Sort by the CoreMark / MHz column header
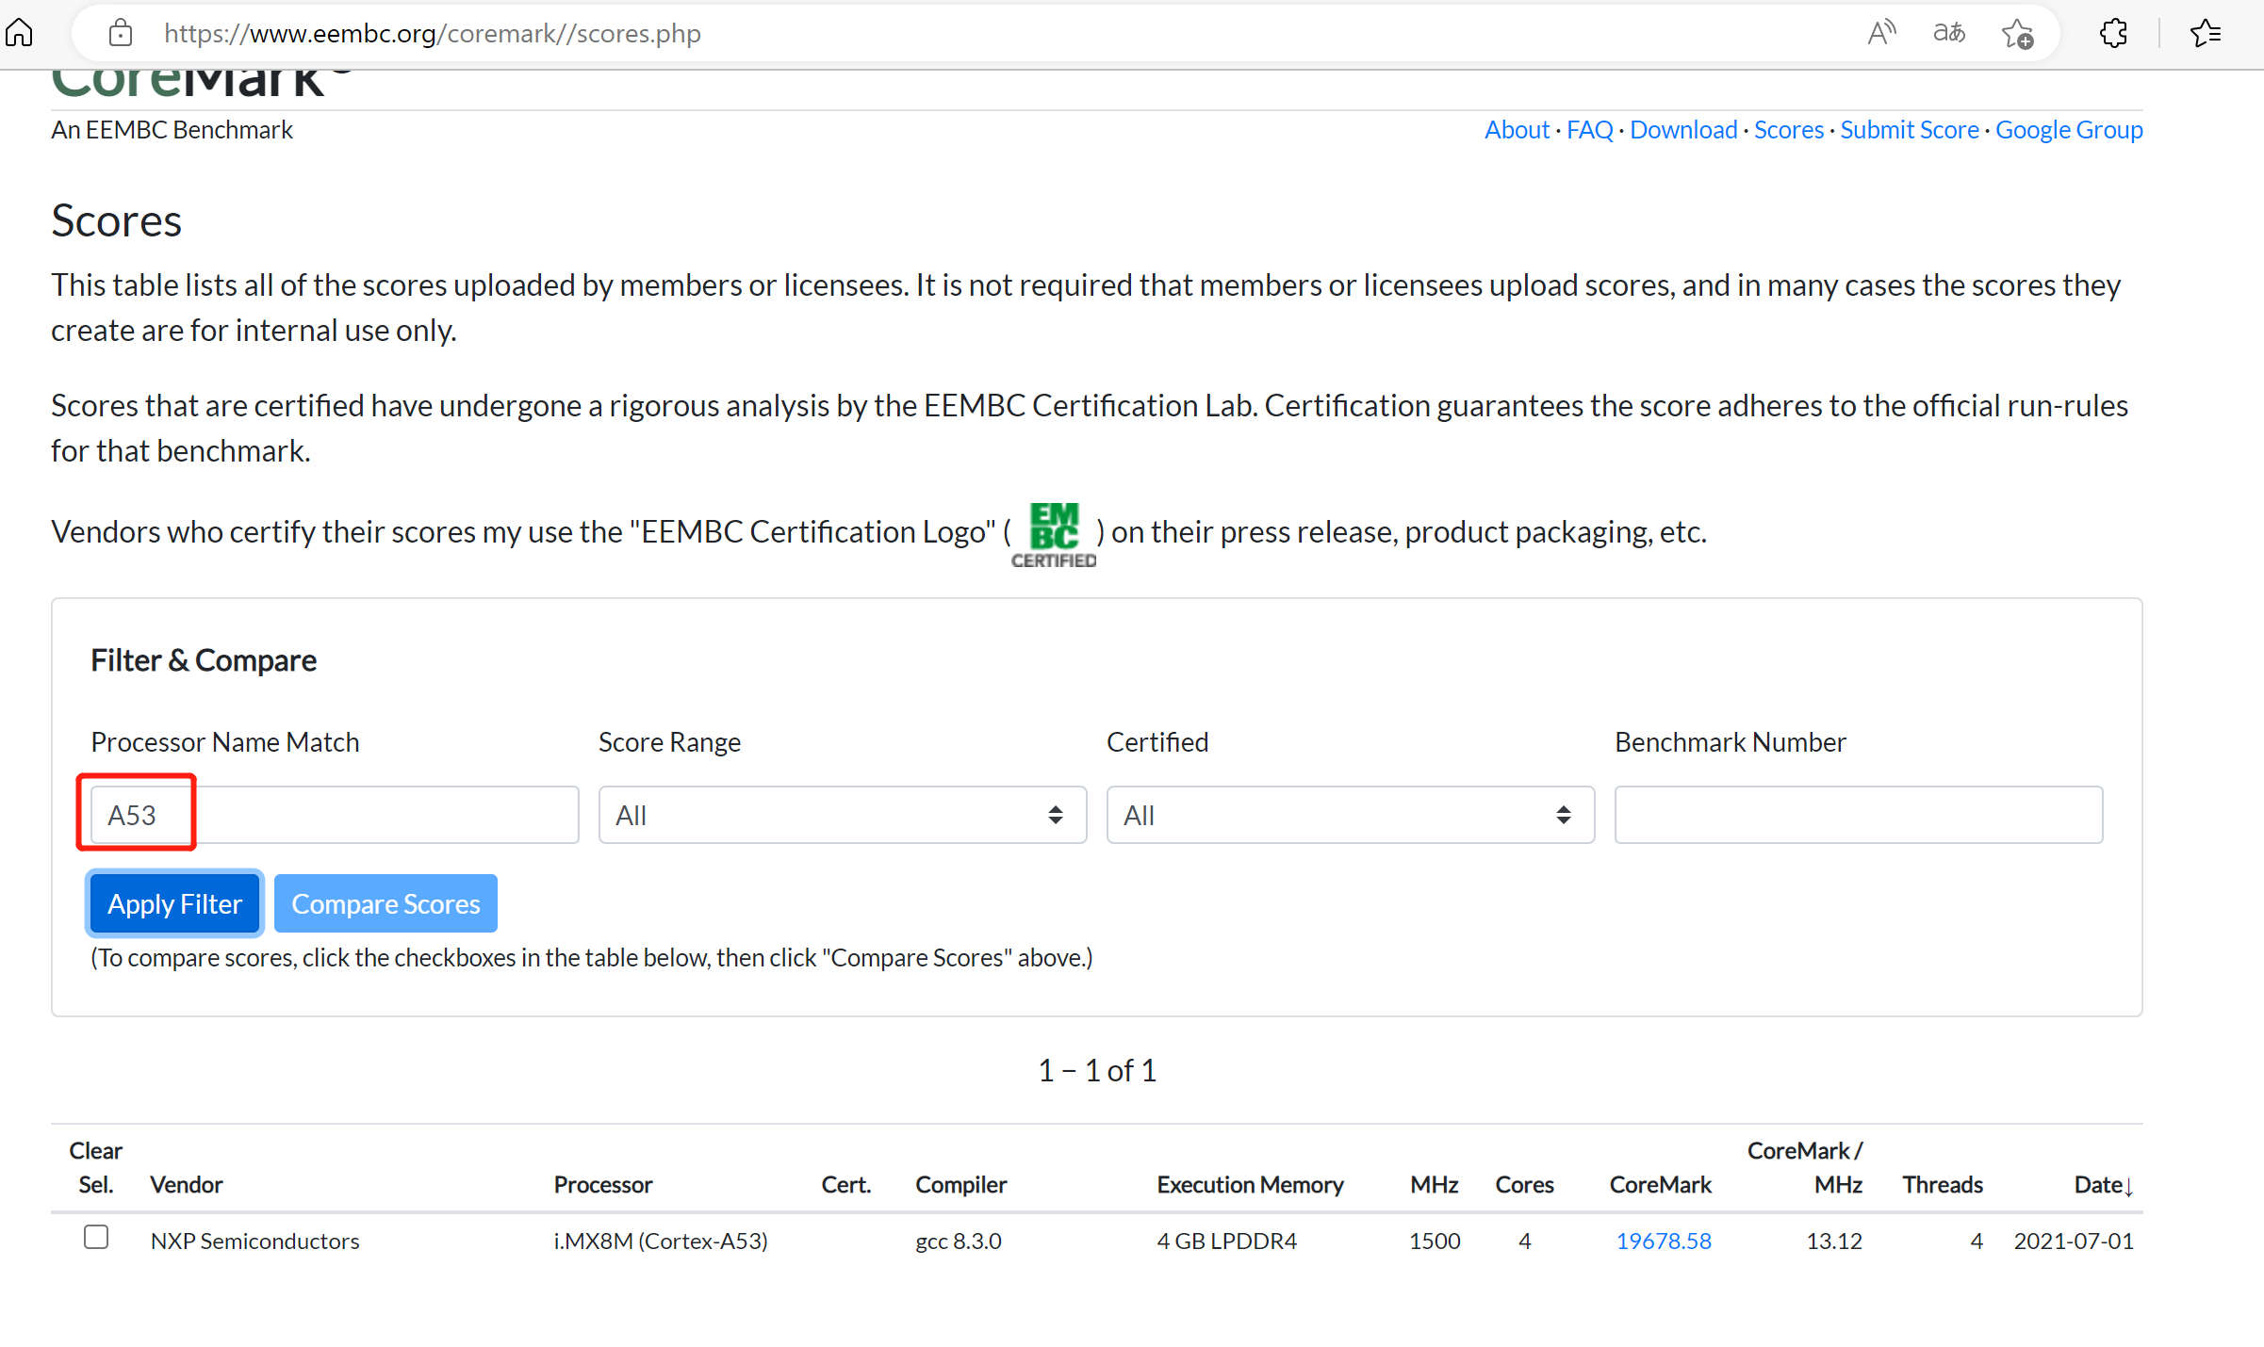Screen dimensions: 2264x1347 (1804, 1167)
